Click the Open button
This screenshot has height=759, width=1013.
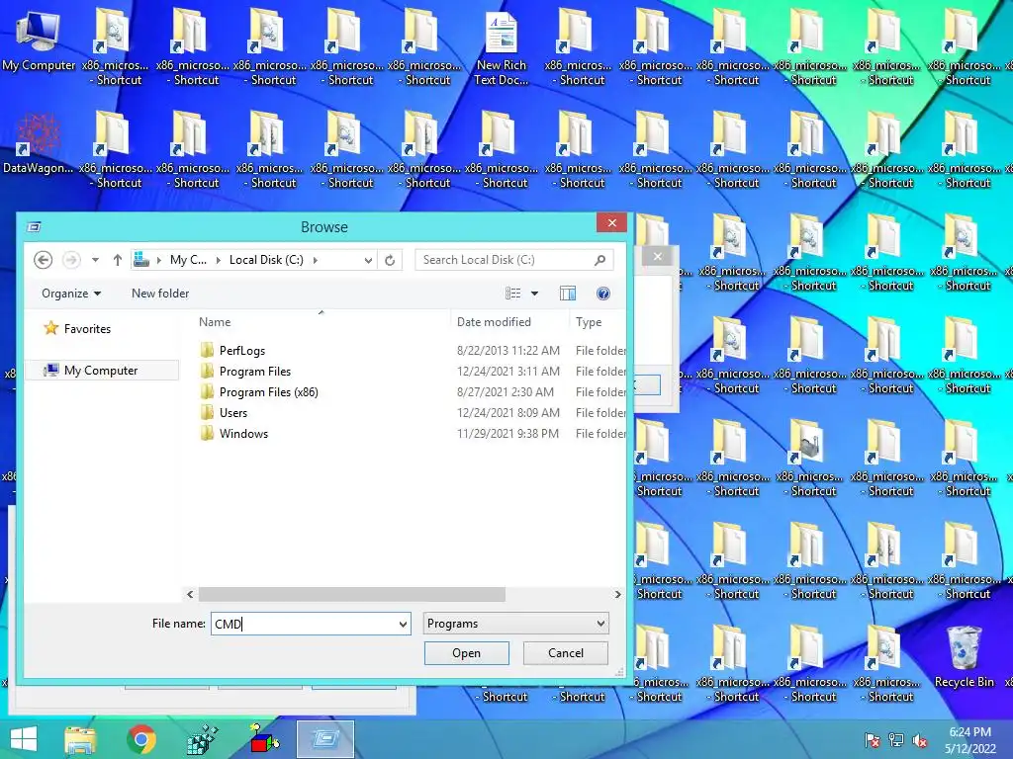tap(467, 653)
